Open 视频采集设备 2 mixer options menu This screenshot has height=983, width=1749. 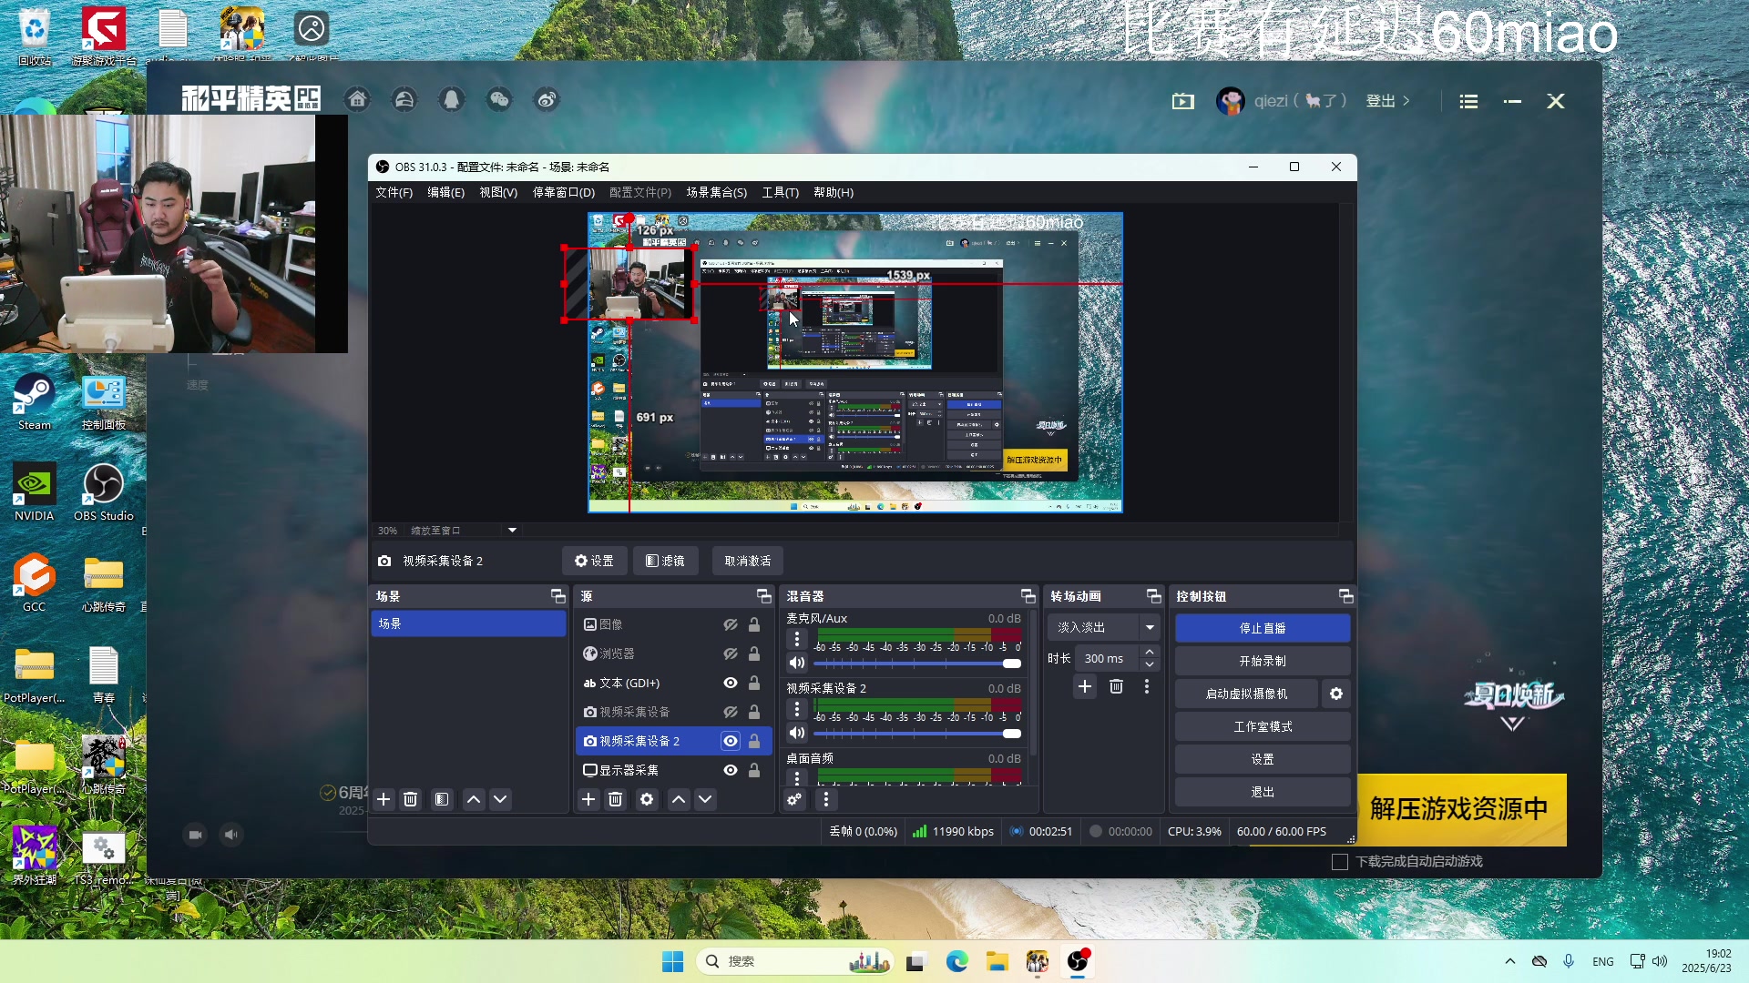pos(797,709)
